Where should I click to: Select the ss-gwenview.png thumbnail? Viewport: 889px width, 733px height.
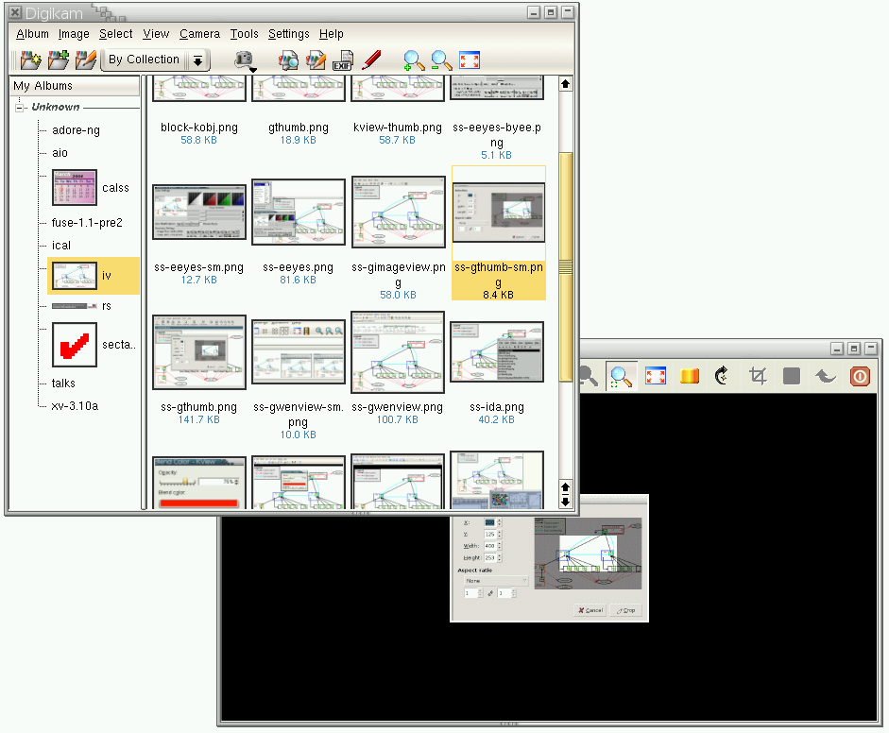coord(398,352)
